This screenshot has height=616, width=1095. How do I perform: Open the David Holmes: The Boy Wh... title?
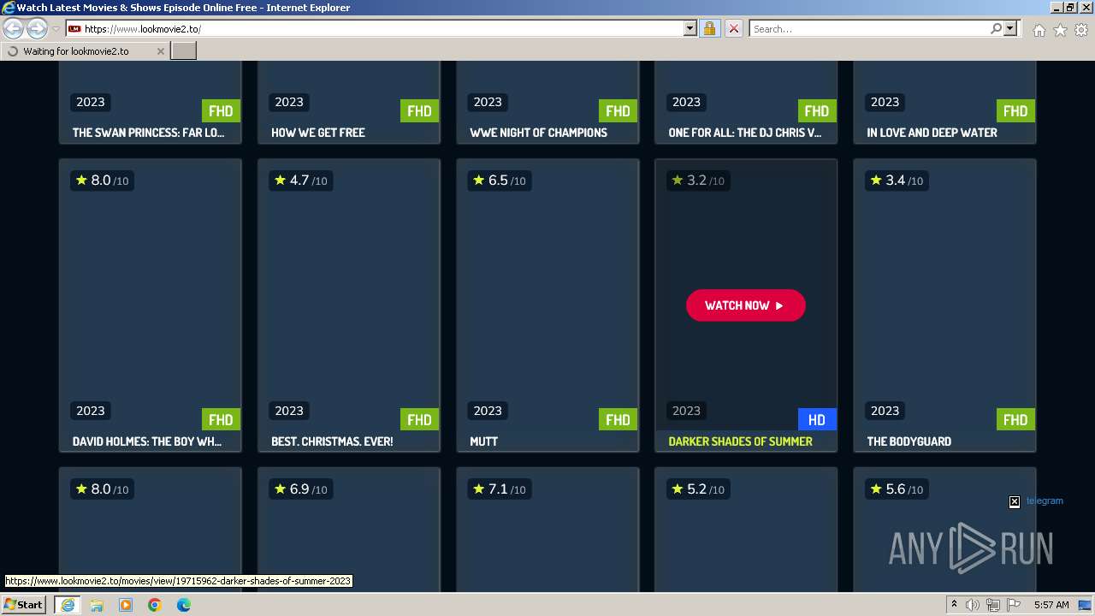(x=147, y=441)
